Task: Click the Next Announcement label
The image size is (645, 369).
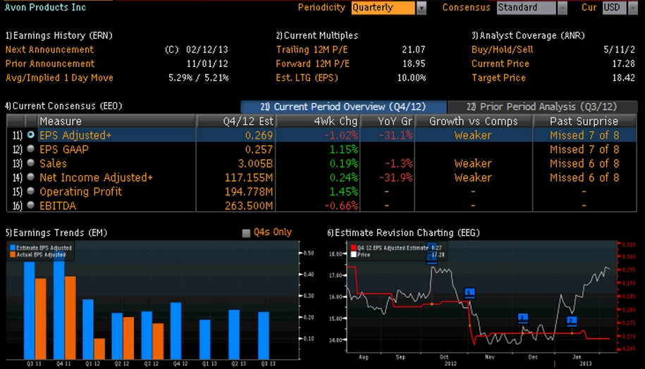Action: pyautogui.click(x=49, y=50)
